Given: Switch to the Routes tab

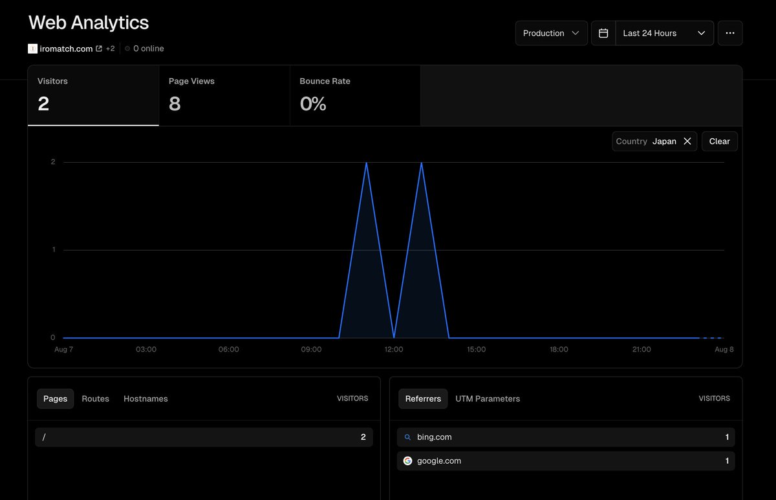Looking at the screenshot, I should click(x=95, y=399).
